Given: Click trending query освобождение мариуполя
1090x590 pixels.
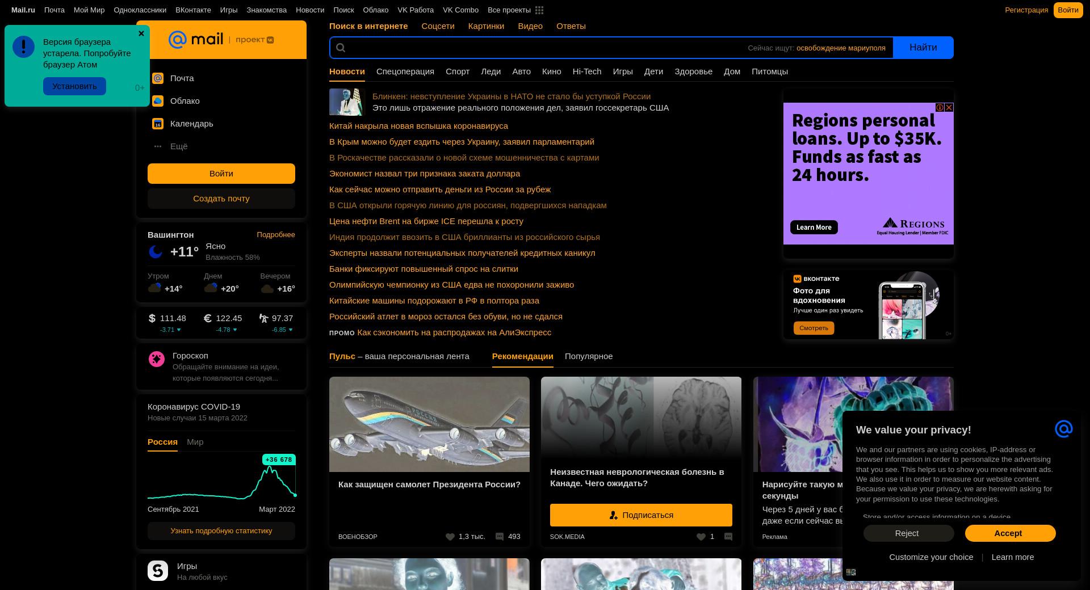Looking at the screenshot, I should (x=841, y=48).
